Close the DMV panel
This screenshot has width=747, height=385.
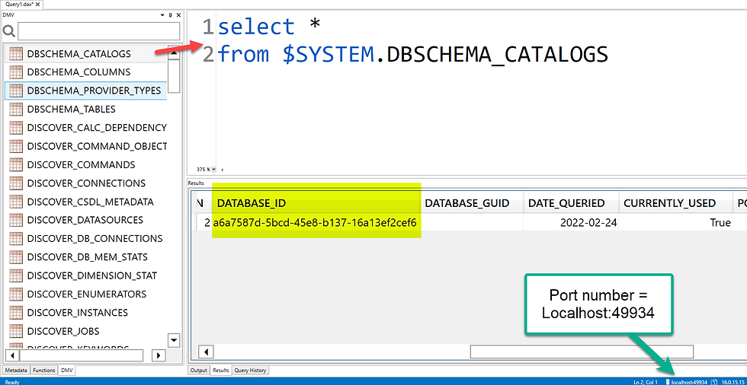(178, 15)
